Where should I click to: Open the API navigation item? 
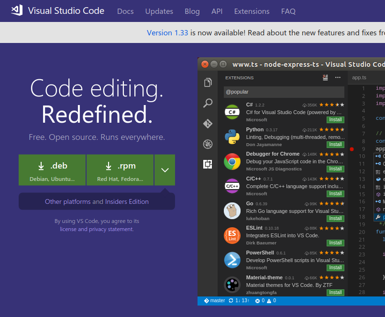217,11
